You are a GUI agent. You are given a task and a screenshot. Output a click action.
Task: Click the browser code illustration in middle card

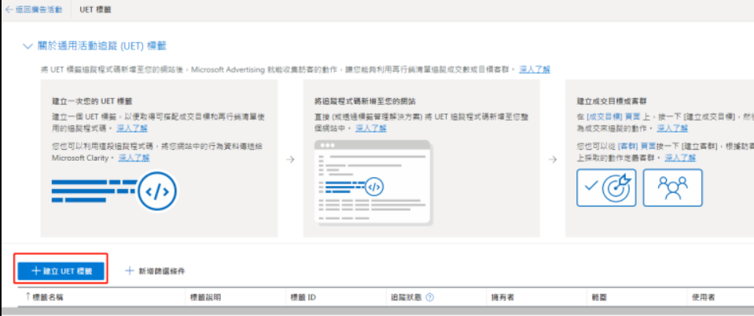pos(373,182)
